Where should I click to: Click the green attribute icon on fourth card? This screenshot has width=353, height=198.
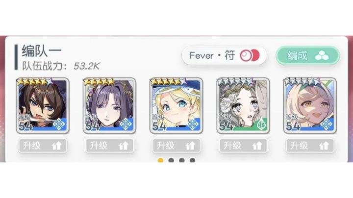coord(262,124)
